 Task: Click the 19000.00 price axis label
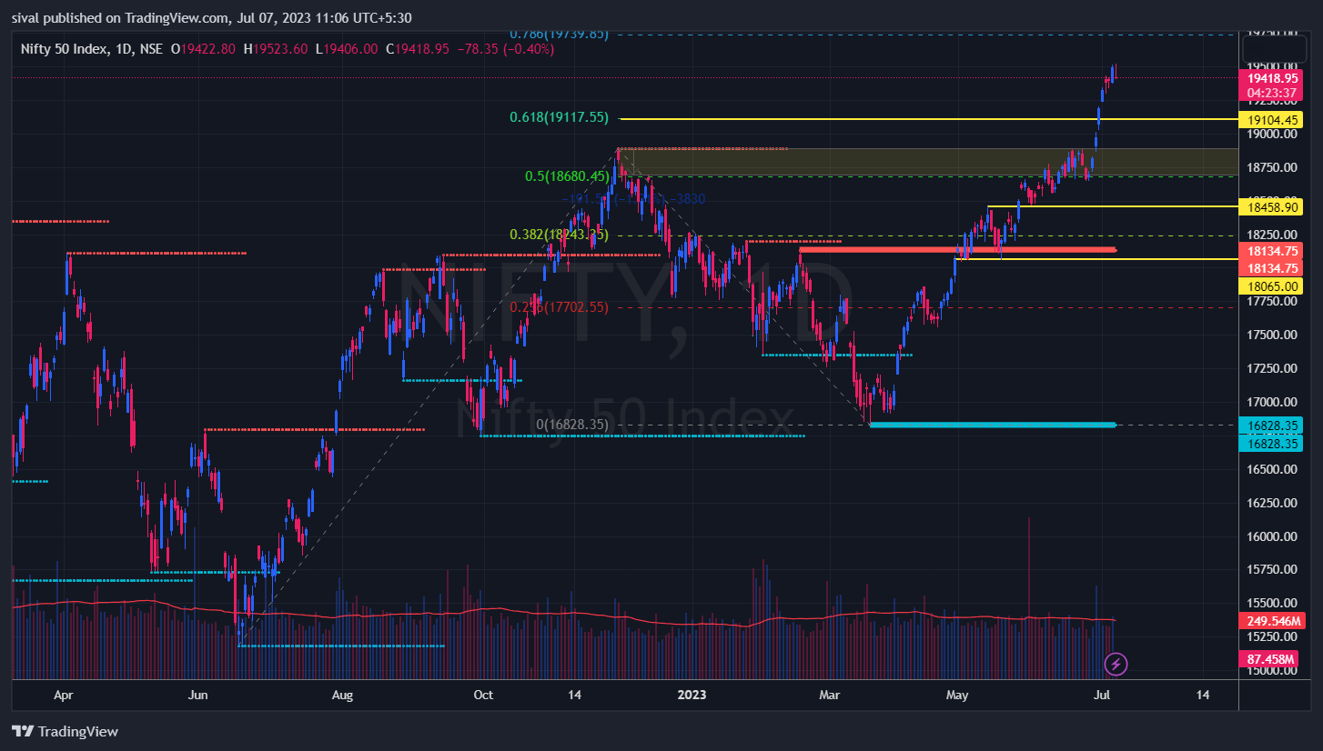point(1271,135)
